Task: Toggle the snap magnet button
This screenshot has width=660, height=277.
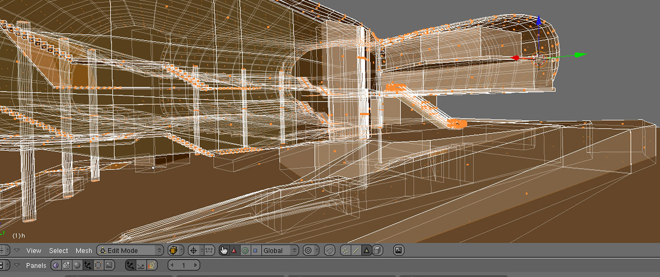Action: pyautogui.click(x=329, y=250)
